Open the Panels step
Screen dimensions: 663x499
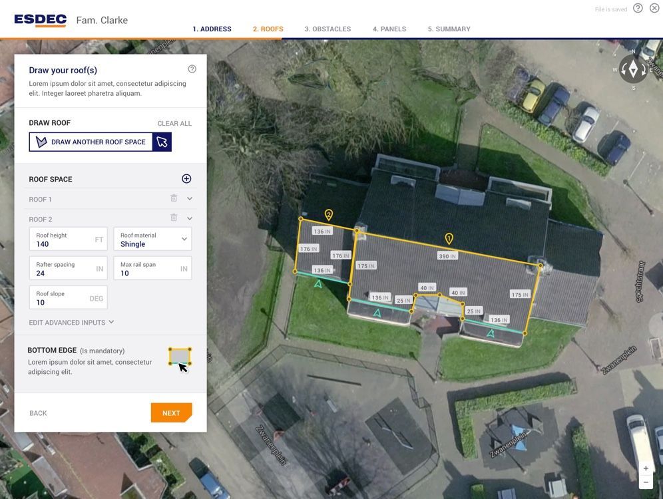pos(390,28)
